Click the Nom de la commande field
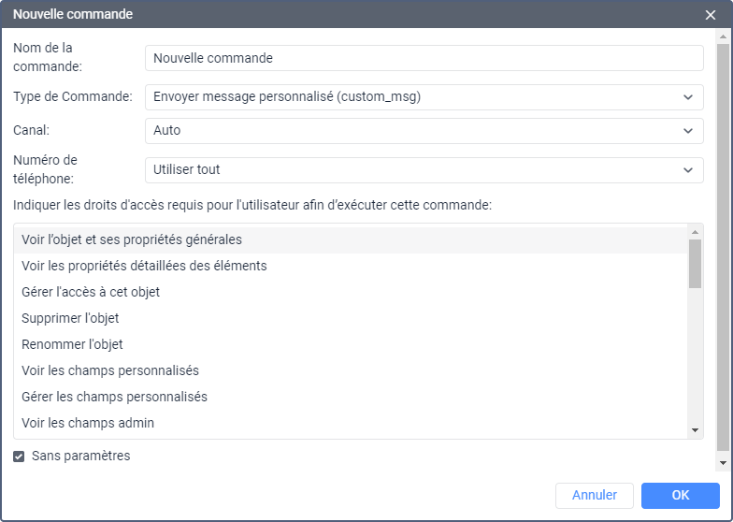The image size is (733, 522). [424, 58]
